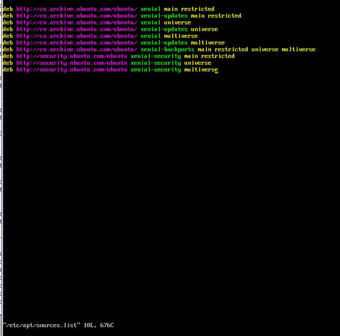This screenshot has height=336, width=340.
Task: Click the security.ubuntu.com URL on the 'xenial-security main restricted' line
Action: [72, 56]
